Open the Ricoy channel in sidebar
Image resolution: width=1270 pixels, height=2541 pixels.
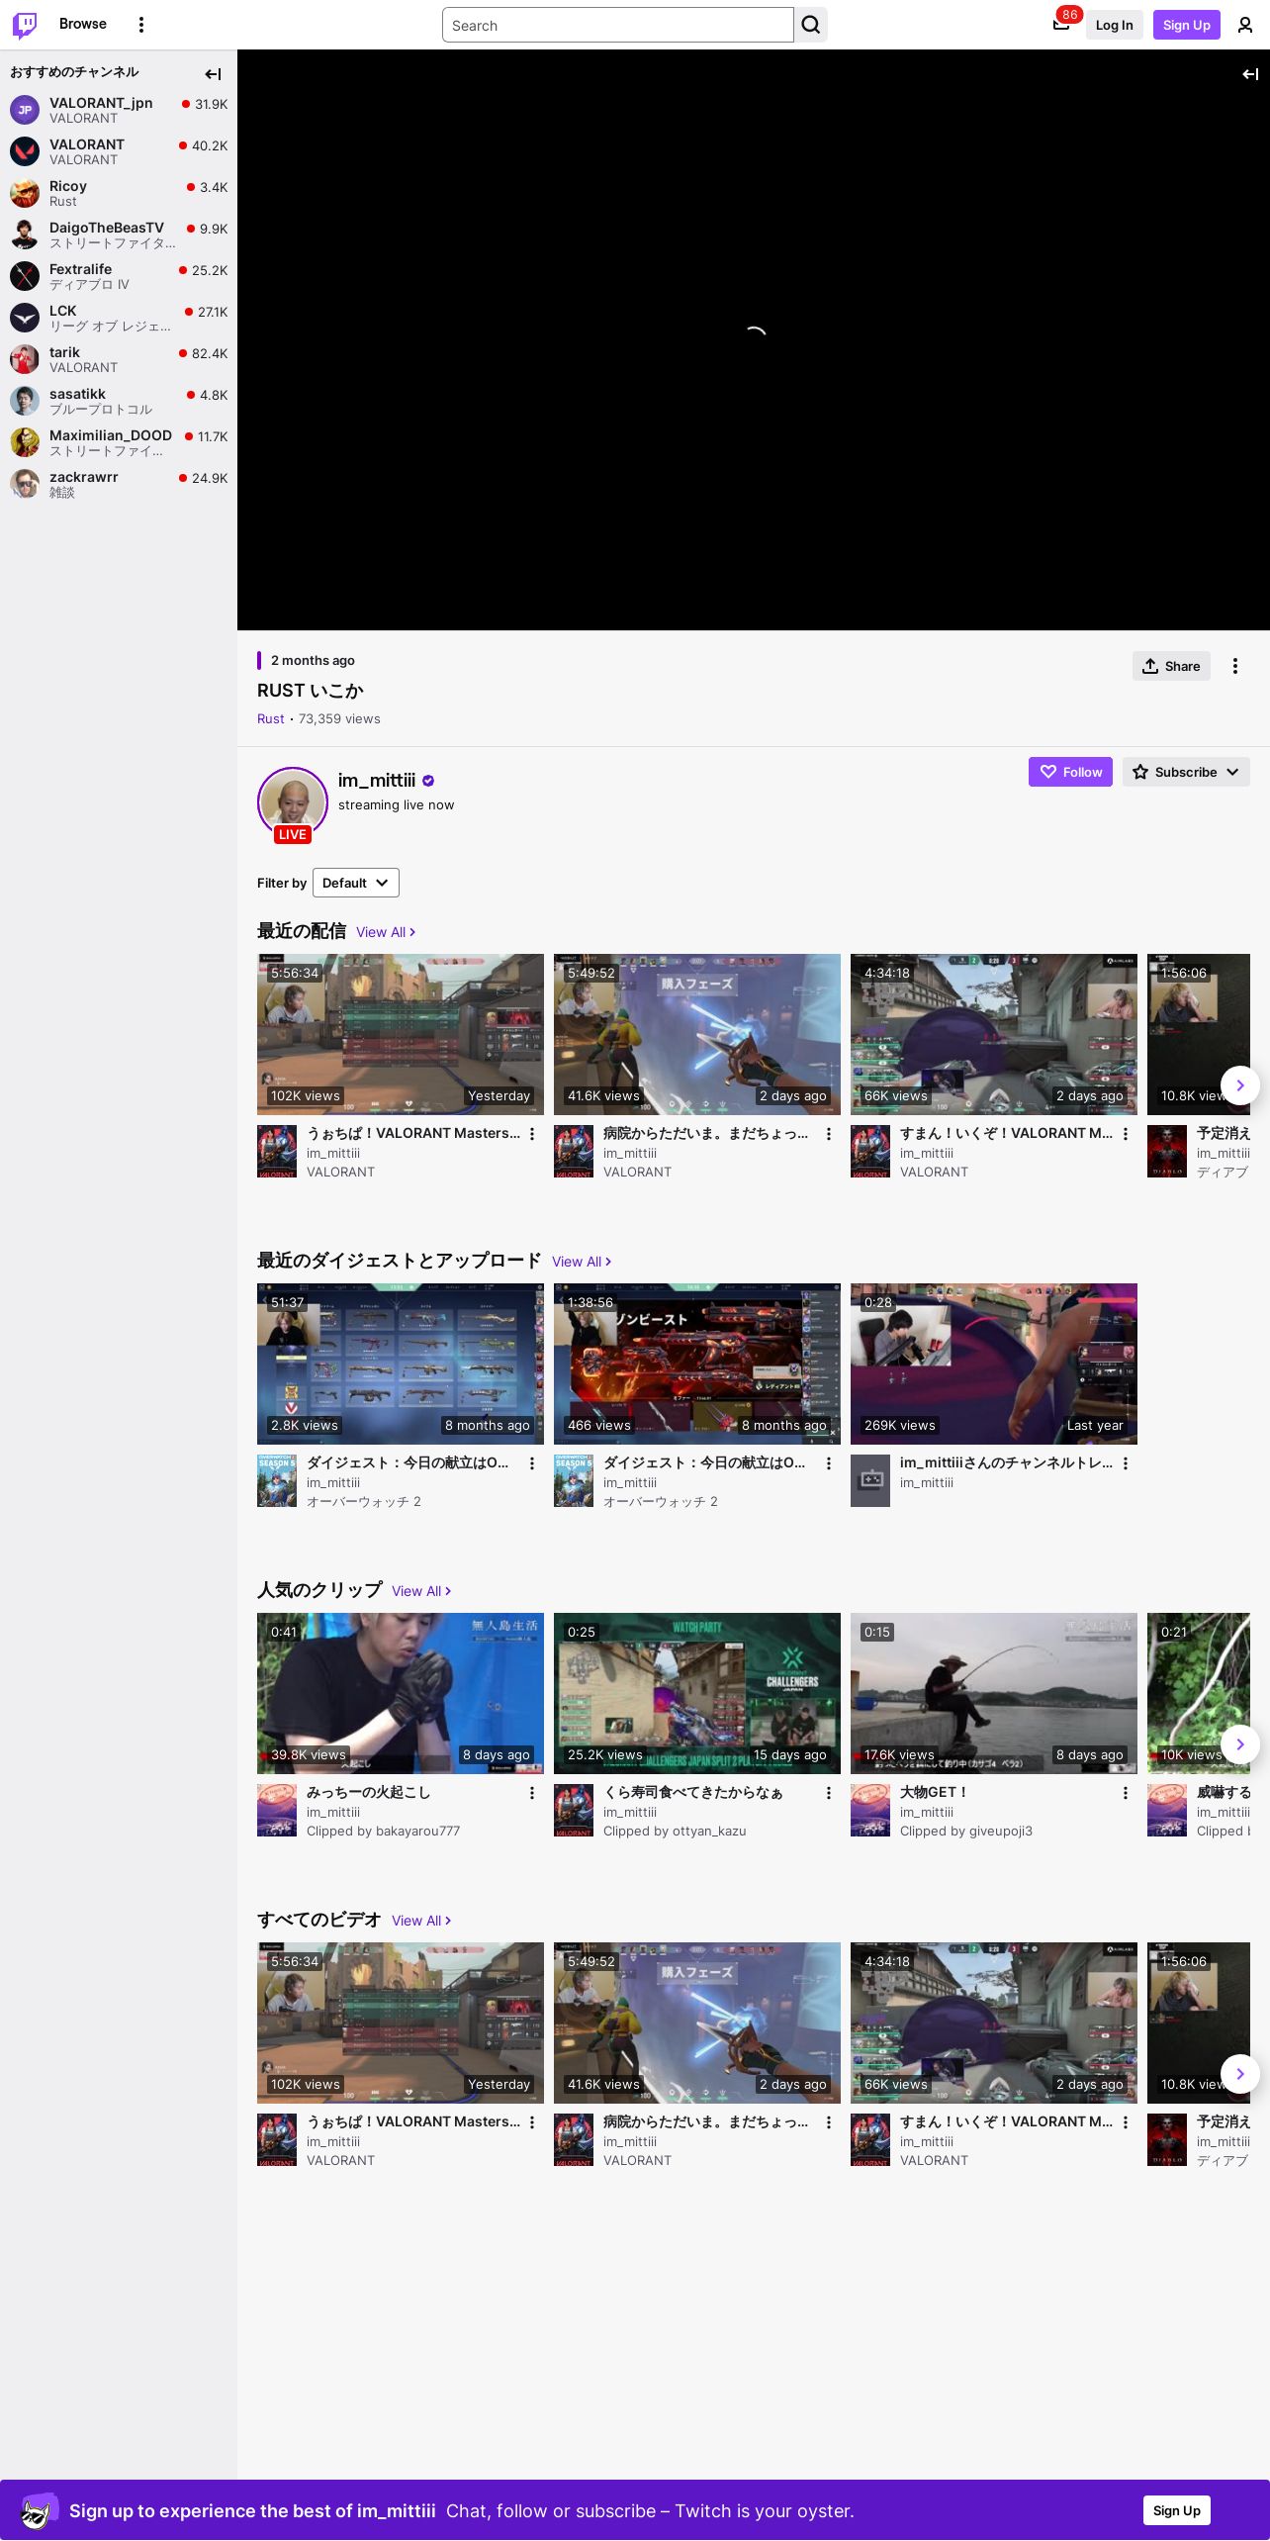119,193
